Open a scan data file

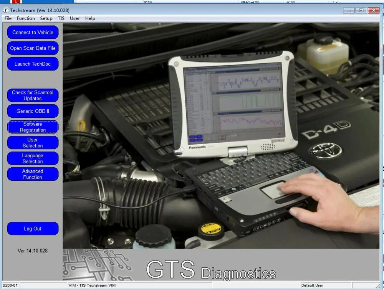point(33,48)
